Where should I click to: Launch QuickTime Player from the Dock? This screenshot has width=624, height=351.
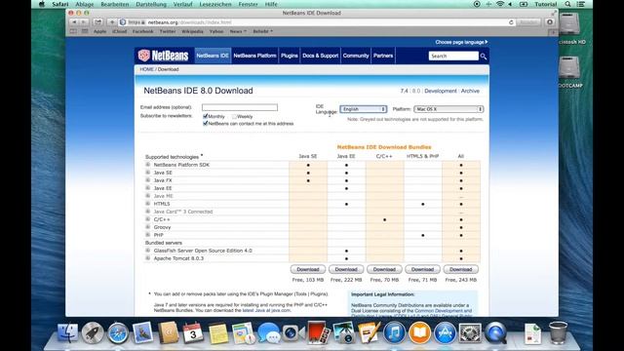495,332
